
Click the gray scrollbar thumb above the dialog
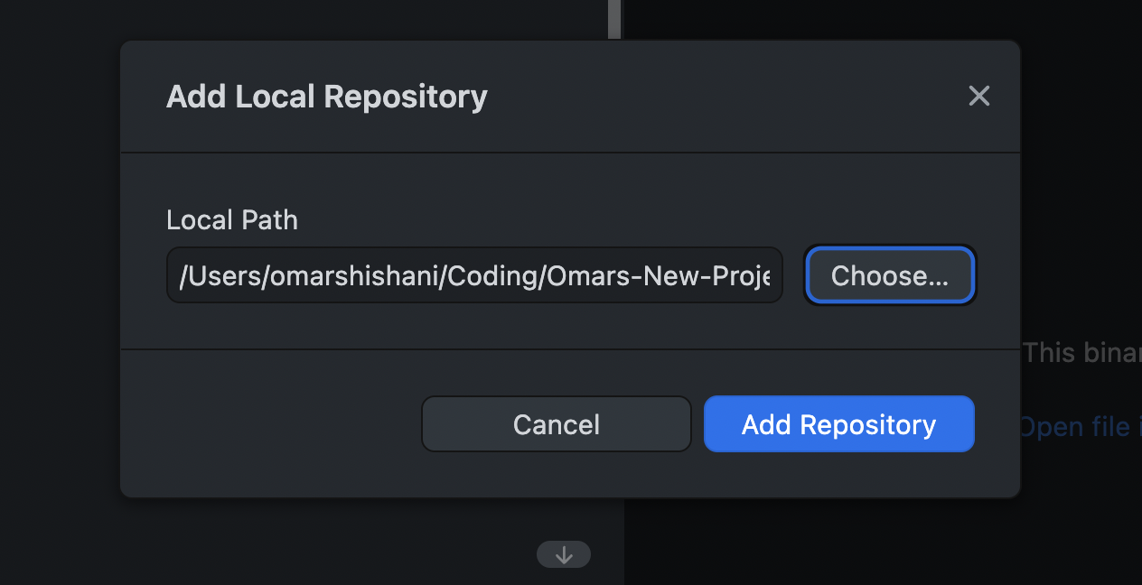[x=614, y=18]
